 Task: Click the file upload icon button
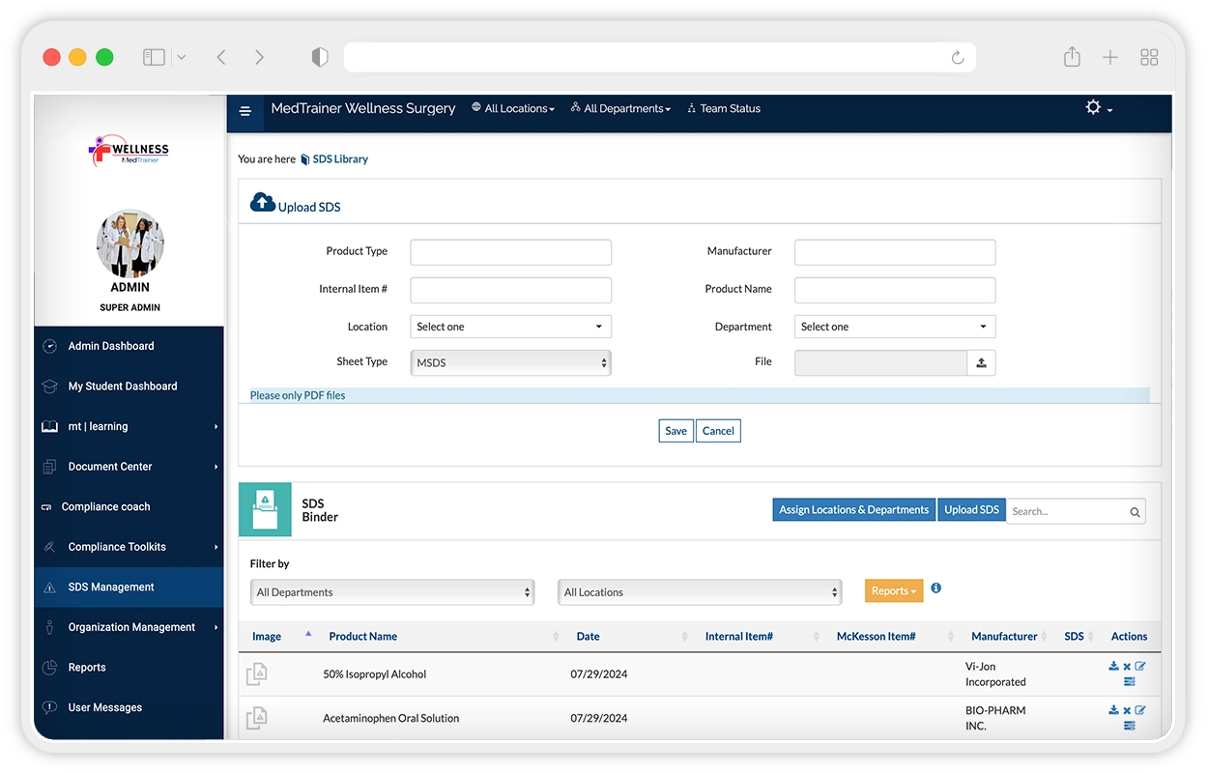(x=981, y=363)
